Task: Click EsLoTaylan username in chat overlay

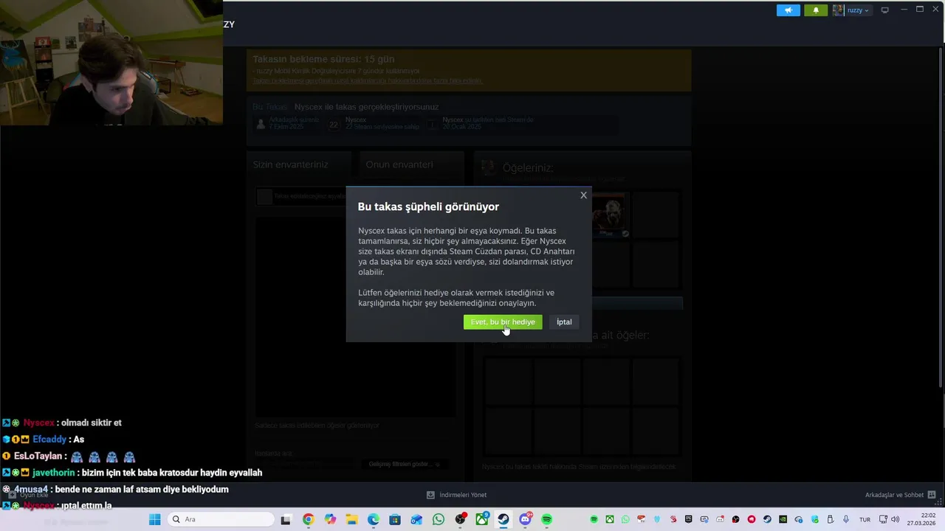Action: click(38, 457)
